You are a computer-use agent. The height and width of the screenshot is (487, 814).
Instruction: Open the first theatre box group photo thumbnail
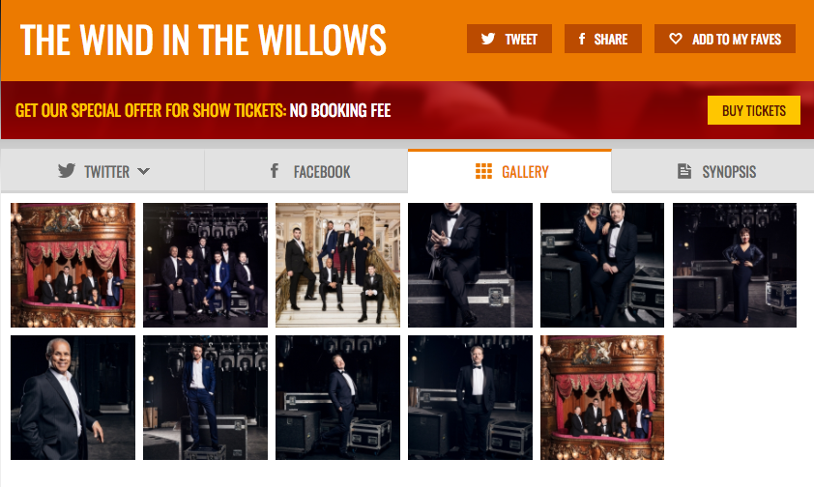(73, 265)
